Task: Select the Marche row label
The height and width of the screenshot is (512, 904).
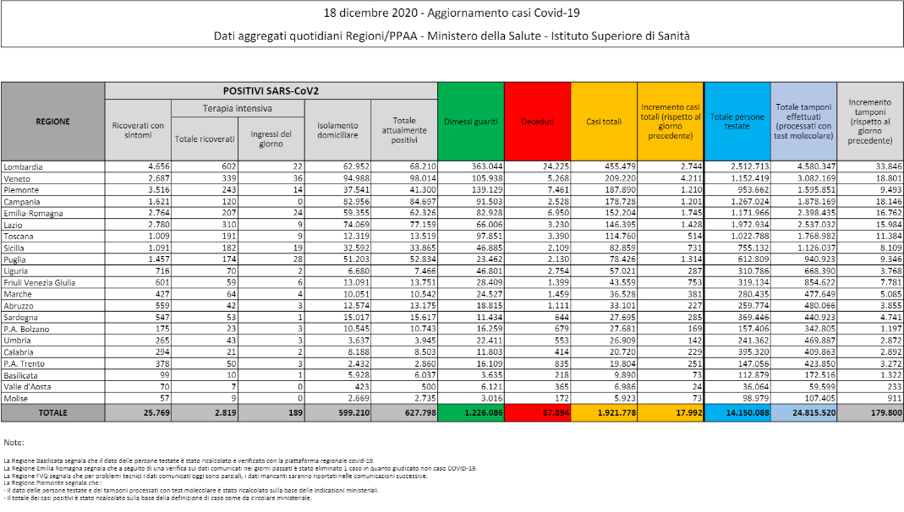Action: [x=18, y=294]
